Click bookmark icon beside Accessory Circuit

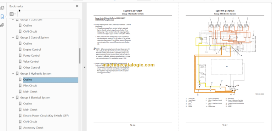(20, 128)
